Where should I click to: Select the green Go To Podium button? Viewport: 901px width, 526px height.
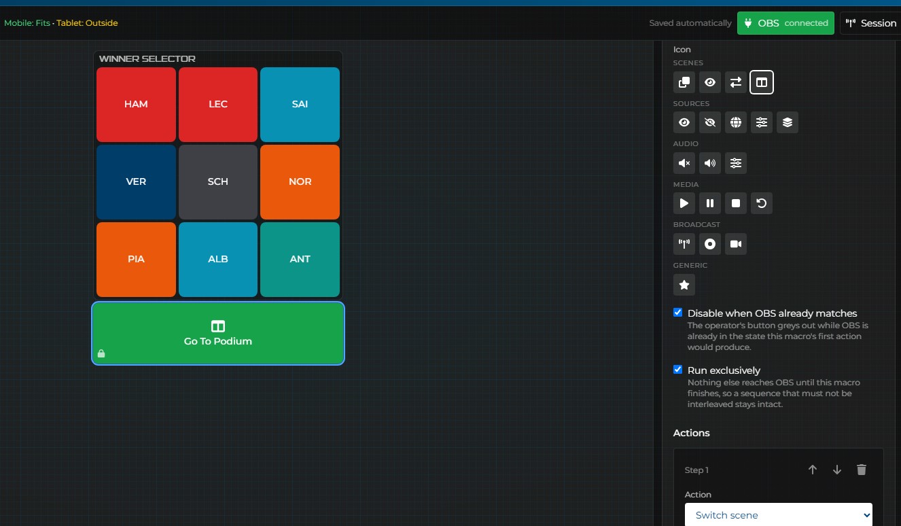click(x=218, y=333)
